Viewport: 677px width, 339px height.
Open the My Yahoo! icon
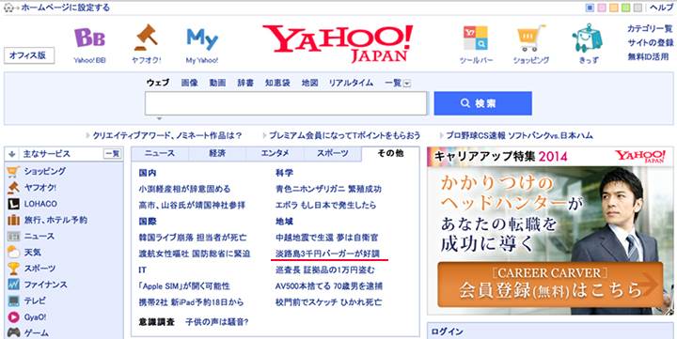tap(202, 39)
